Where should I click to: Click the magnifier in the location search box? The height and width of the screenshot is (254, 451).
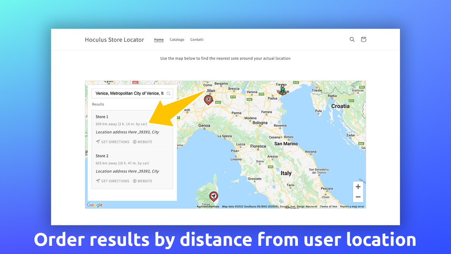coord(169,93)
